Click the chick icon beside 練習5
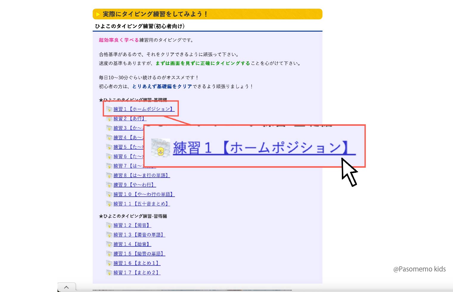 [x=109, y=147]
